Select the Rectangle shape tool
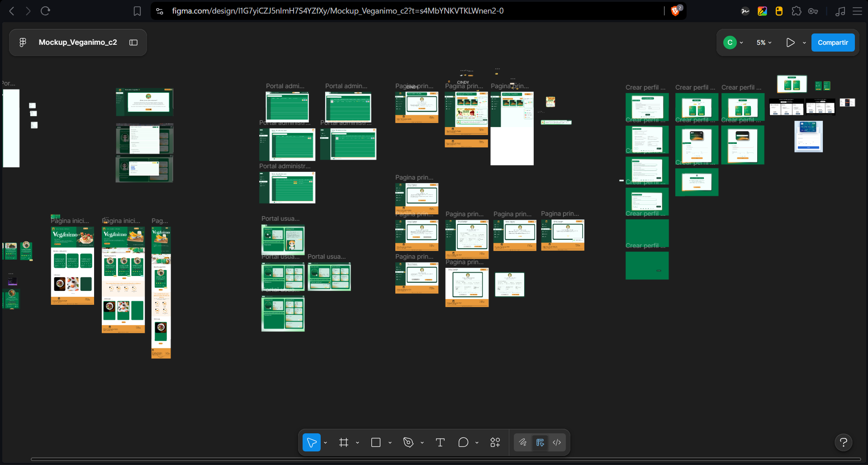868x465 pixels. (x=376, y=442)
